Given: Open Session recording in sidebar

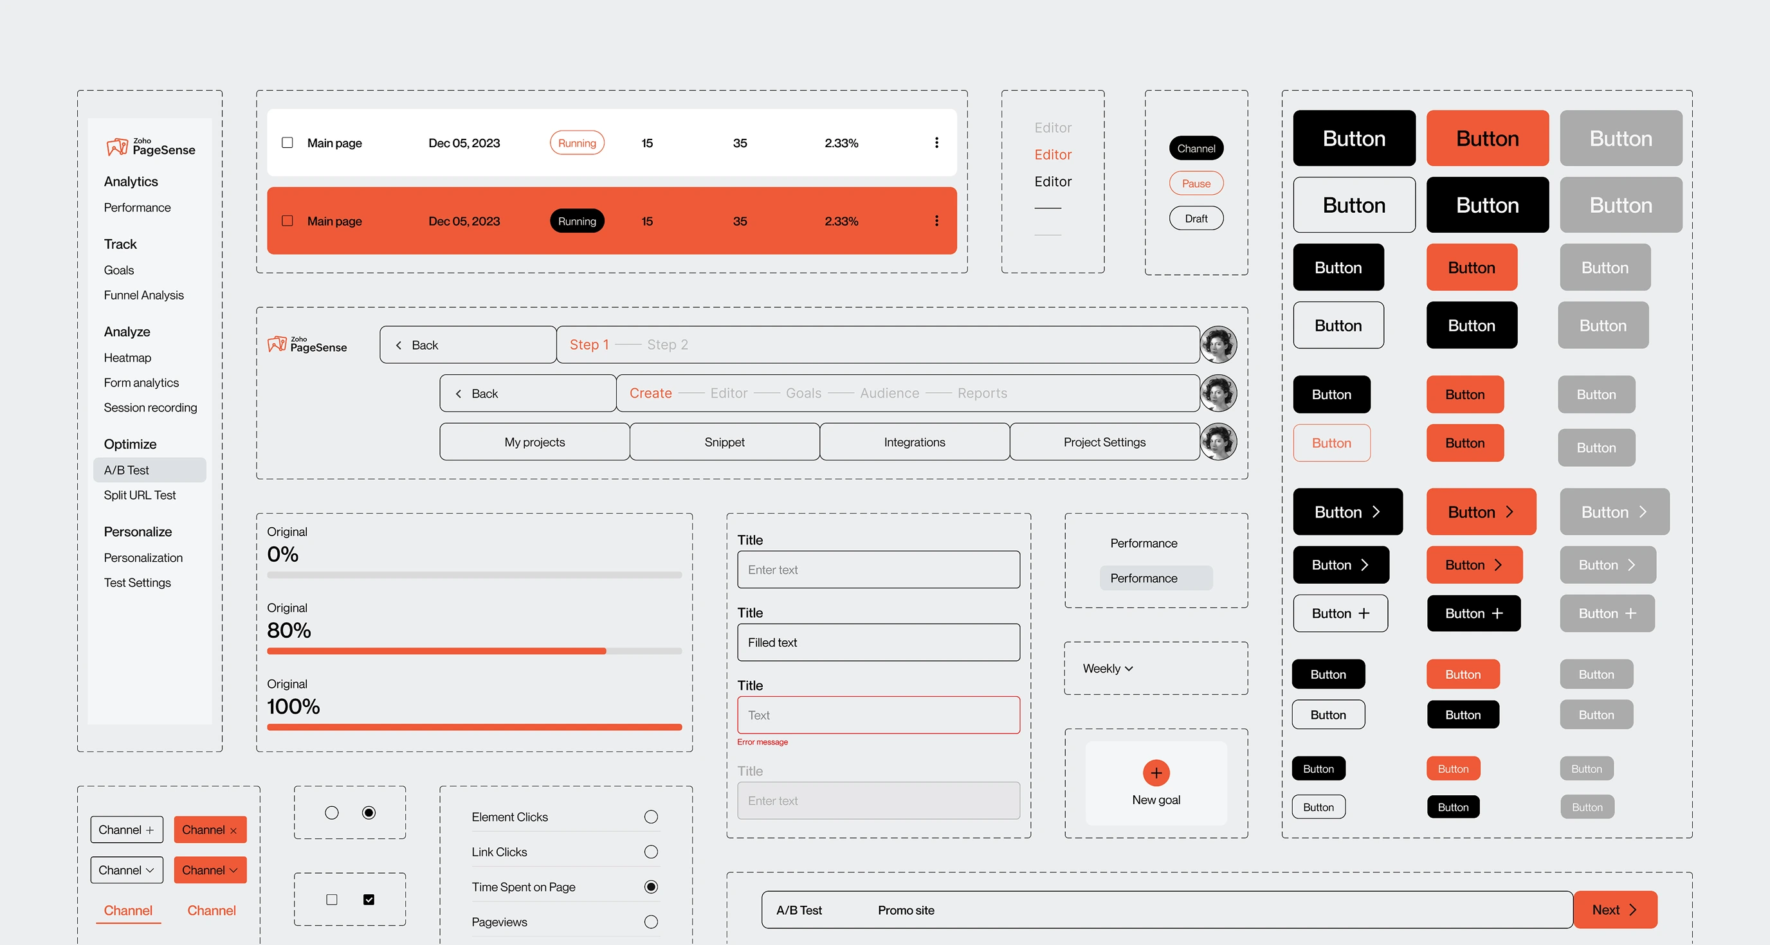Looking at the screenshot, I should pyautogui.click(x=151, y=408).
